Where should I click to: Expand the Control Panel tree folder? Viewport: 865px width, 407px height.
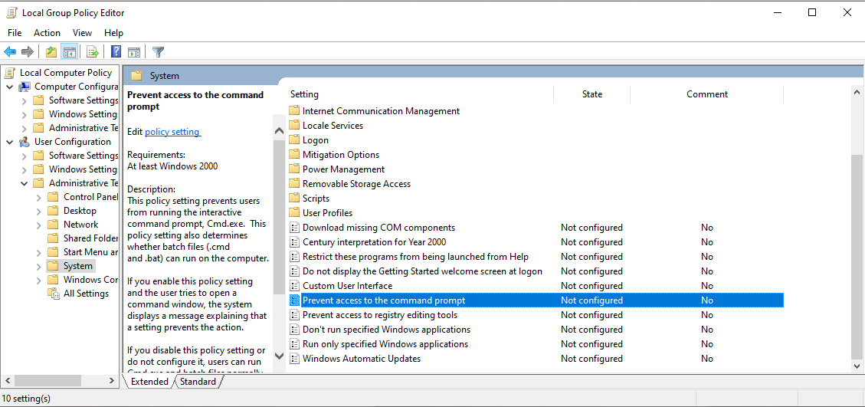(x=38, y=197)
